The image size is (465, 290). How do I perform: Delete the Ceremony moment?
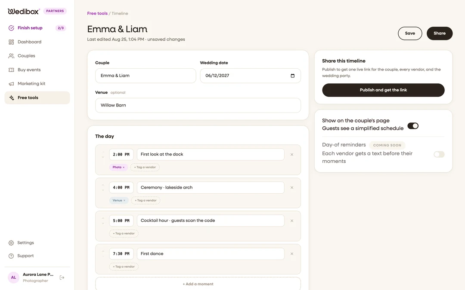pyautogui.click(x=292, y=188)
